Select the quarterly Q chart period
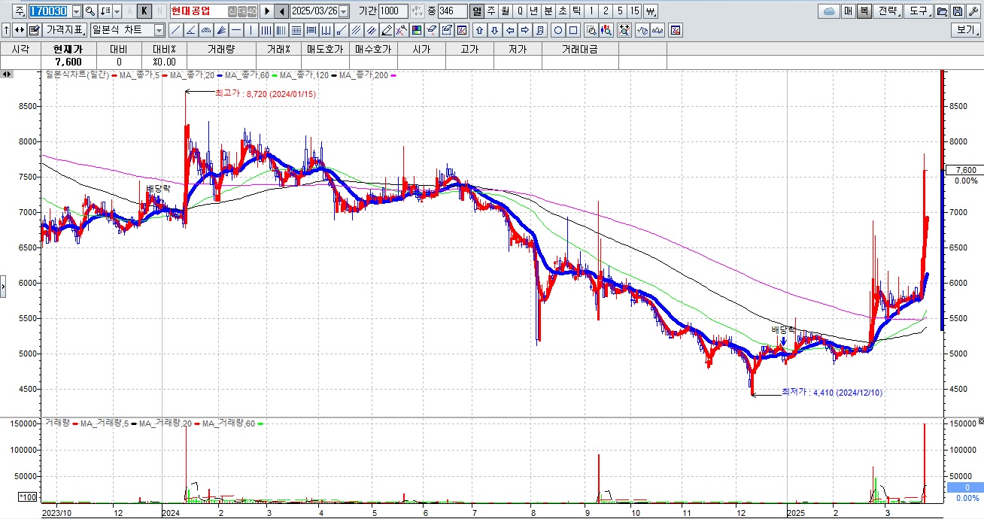Viewport: 984px width, 519px height. pos(520,11)
